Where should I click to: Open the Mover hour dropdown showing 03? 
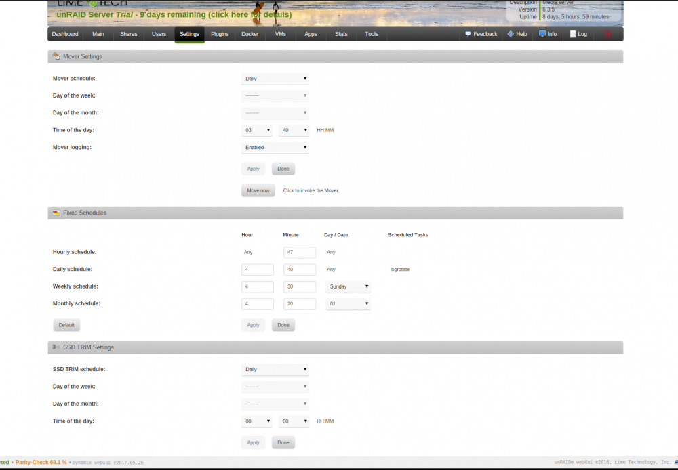[257, 130]
